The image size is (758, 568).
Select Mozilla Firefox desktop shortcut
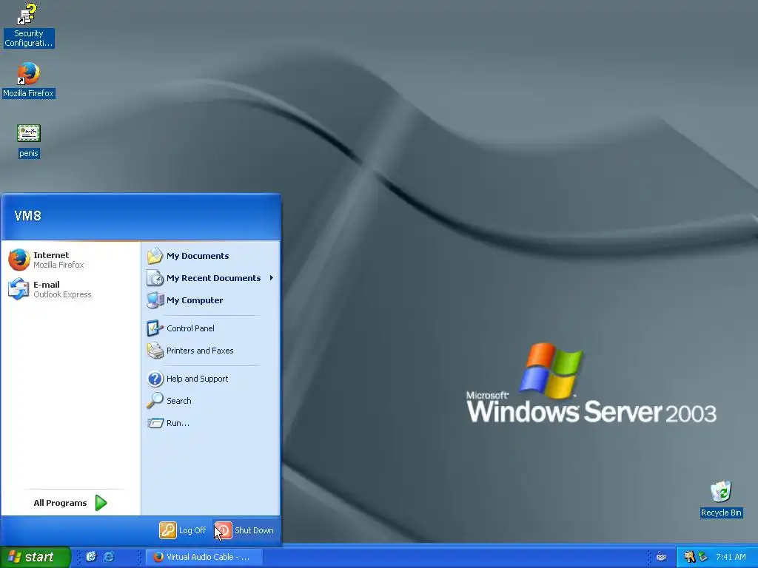(29, 80)
